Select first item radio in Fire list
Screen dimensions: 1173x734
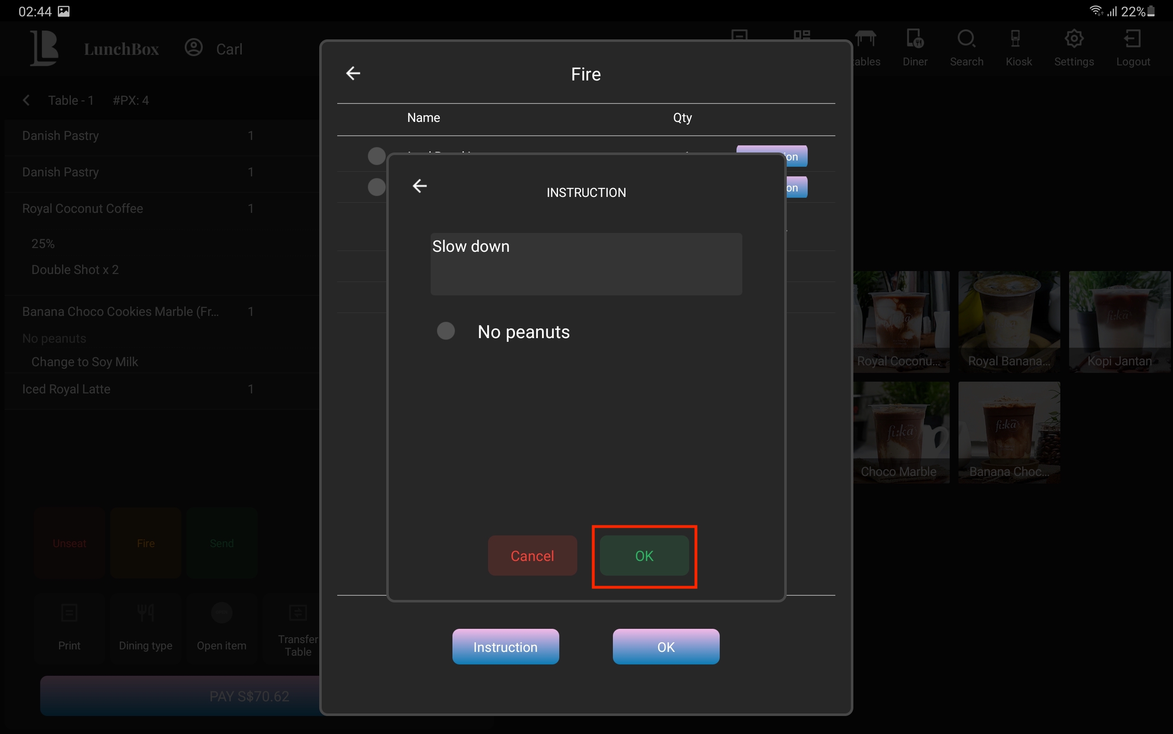pos(376,156)
